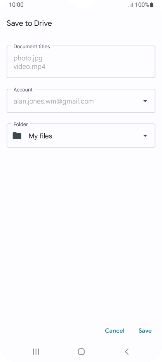Click the Cancel button
The image size is (162, 362).
(x=115, y=330)
